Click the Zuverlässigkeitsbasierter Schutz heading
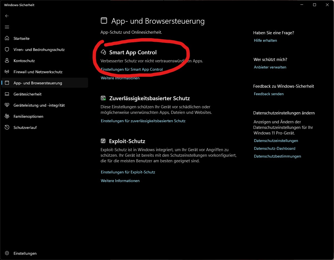Viewport: 334px width, 260px height. coord(149,98)
